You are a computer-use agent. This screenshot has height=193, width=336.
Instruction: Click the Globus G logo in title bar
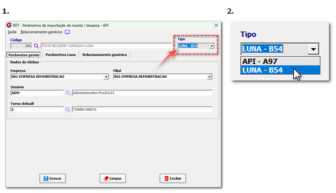point(9,25)
